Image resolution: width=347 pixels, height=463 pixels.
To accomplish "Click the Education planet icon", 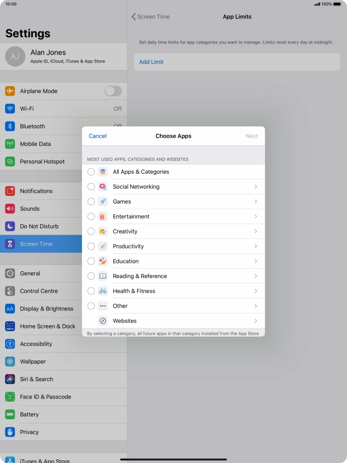I will pos(103,261).
